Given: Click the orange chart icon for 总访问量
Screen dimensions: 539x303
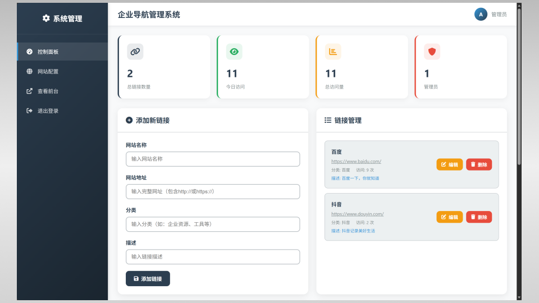Looking at the screenshot, I should pyautogui.click(x=333, y=52).
